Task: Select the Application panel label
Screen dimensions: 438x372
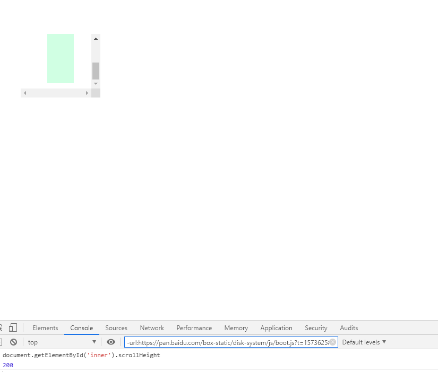Action: 277,327
